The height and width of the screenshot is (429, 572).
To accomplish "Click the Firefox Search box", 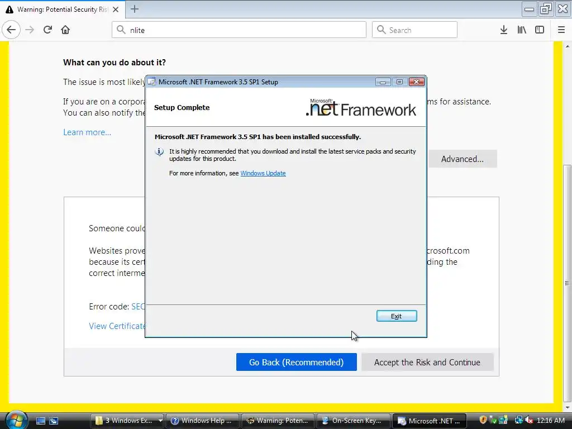I will coord(414,30).
